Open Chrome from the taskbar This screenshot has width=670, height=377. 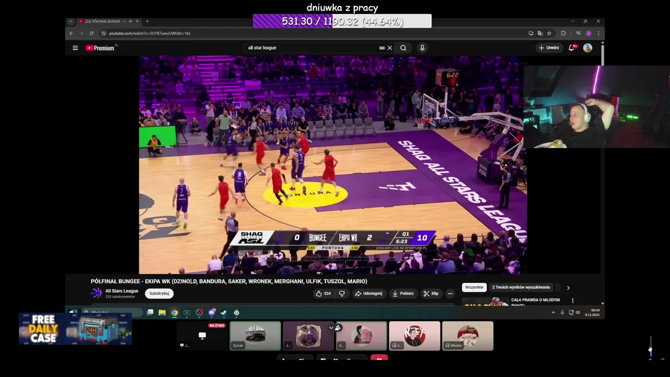[174, 313]
